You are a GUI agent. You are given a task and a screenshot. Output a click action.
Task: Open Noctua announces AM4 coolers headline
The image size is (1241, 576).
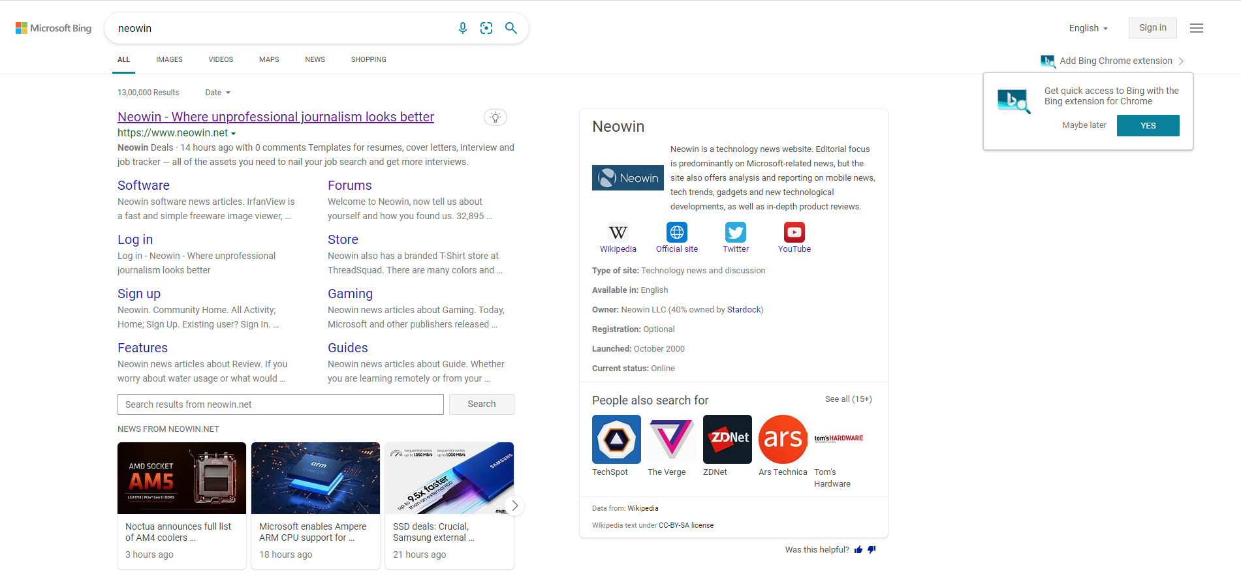click(x=178, y=532)
